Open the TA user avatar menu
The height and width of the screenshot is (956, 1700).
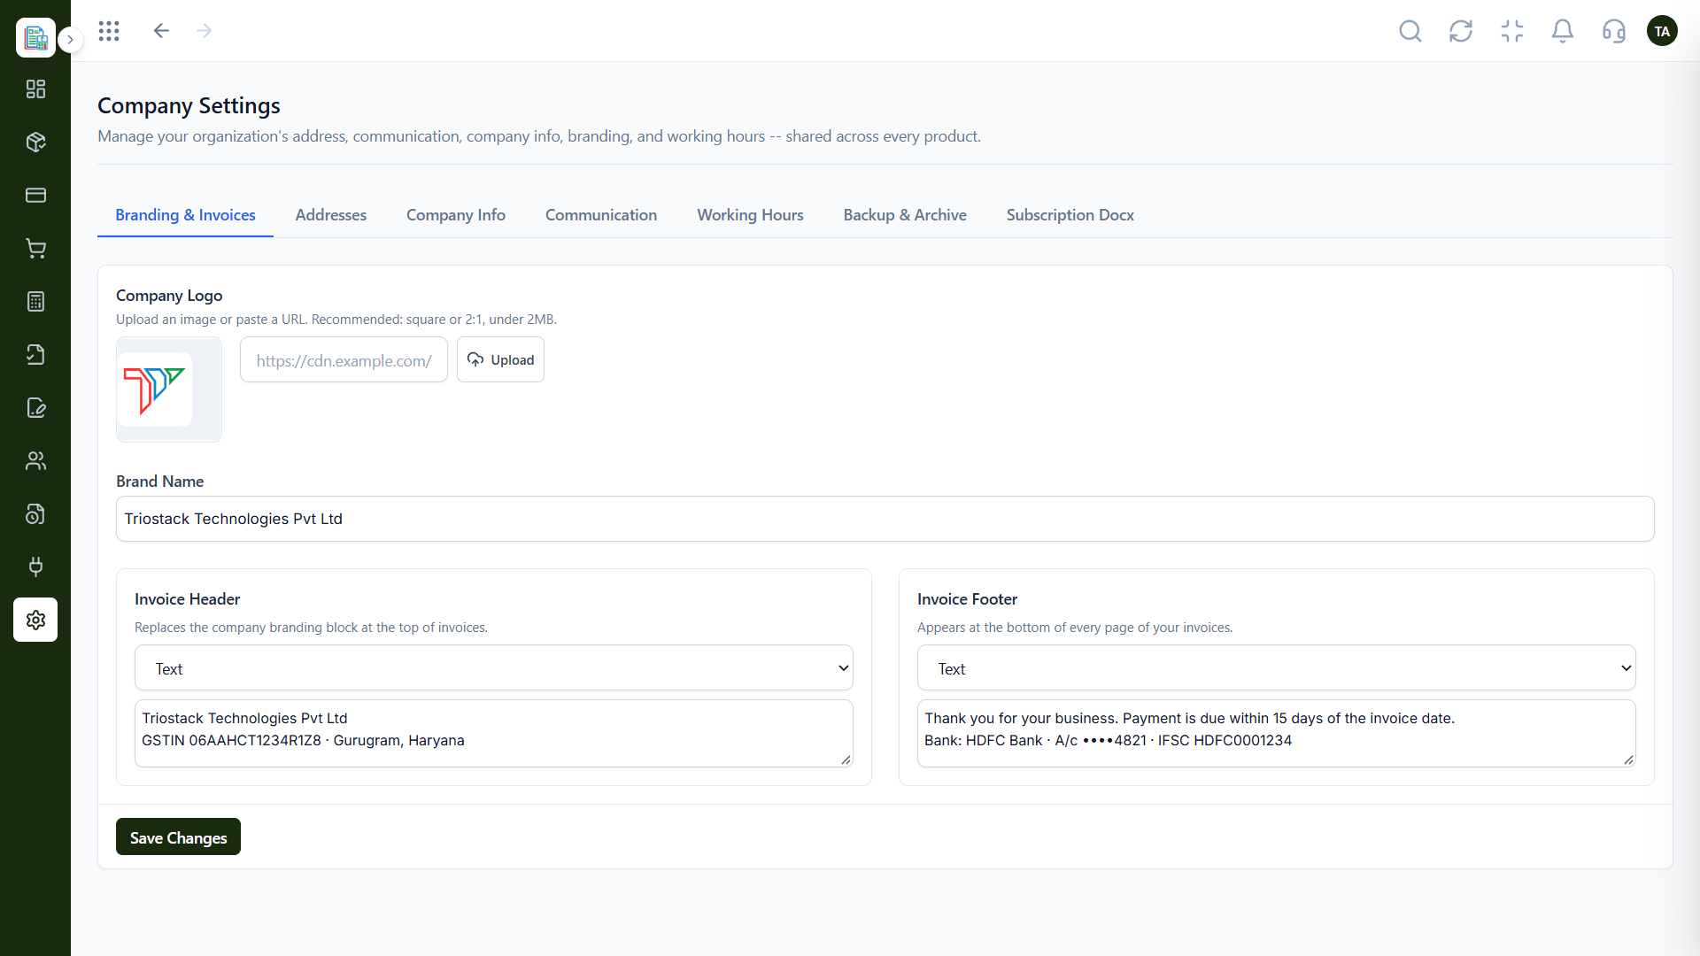click(x=1662, y=31)
